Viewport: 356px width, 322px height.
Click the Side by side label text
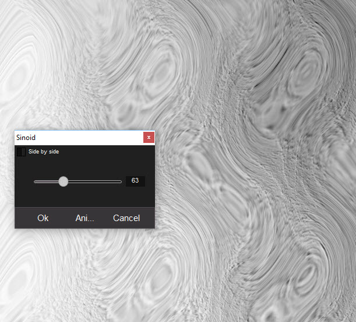pos(44,152)
